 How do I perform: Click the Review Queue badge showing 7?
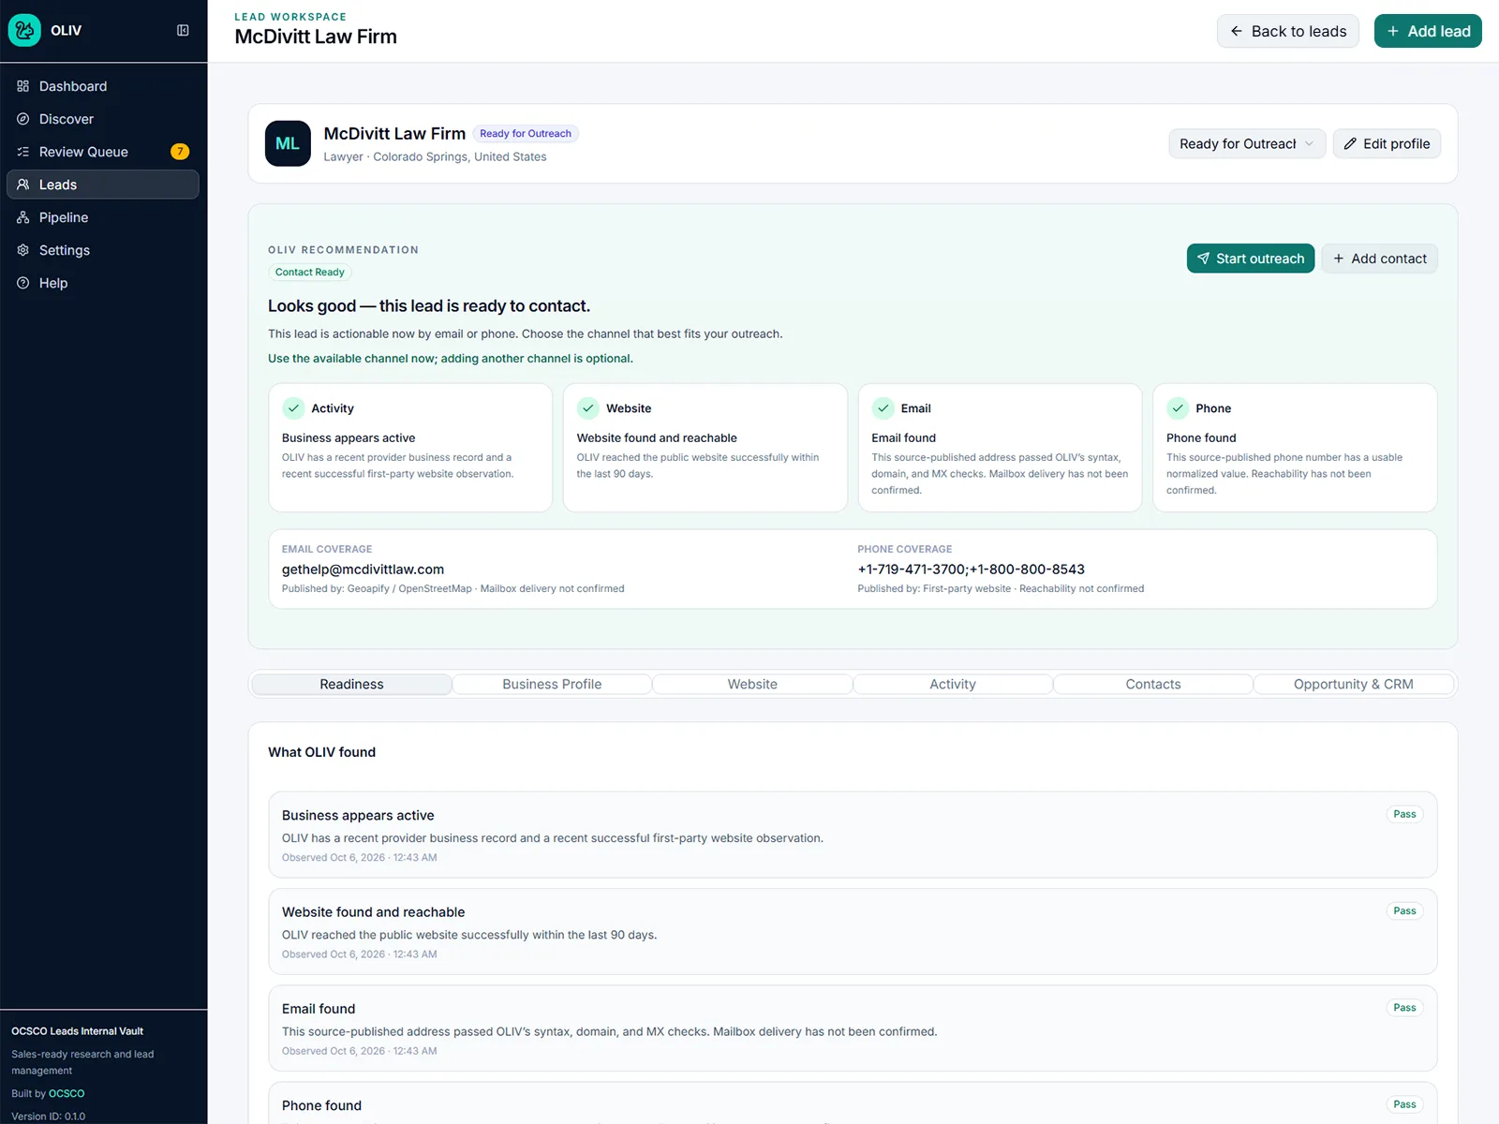[x=180, y=152]
